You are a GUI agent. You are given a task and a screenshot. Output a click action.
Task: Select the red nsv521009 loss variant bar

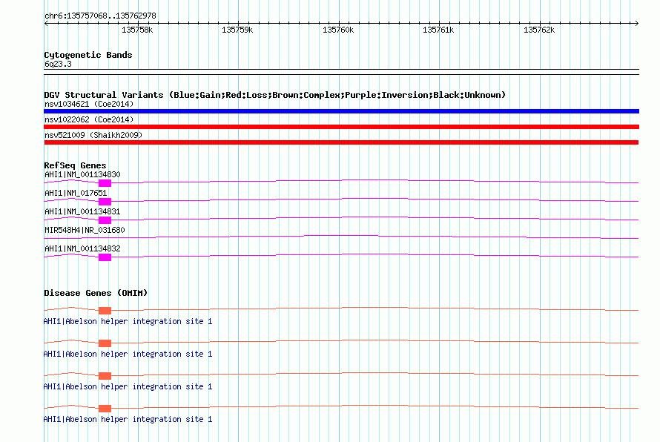(341, 142)
